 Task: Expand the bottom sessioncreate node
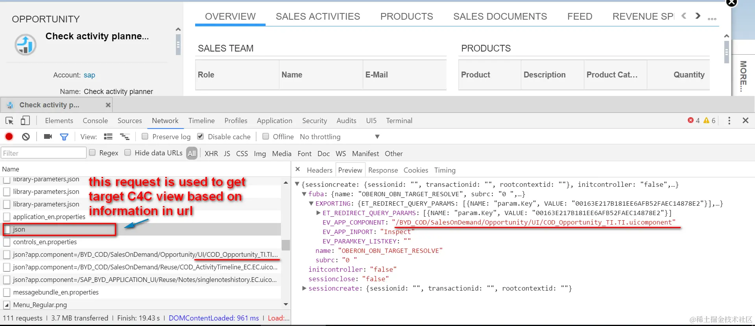304,288
